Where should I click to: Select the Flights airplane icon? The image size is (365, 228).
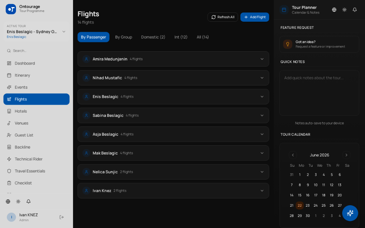[9, 99]
